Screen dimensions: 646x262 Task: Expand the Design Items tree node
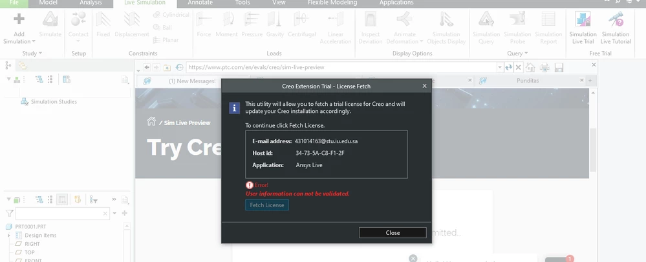(9, 236)
